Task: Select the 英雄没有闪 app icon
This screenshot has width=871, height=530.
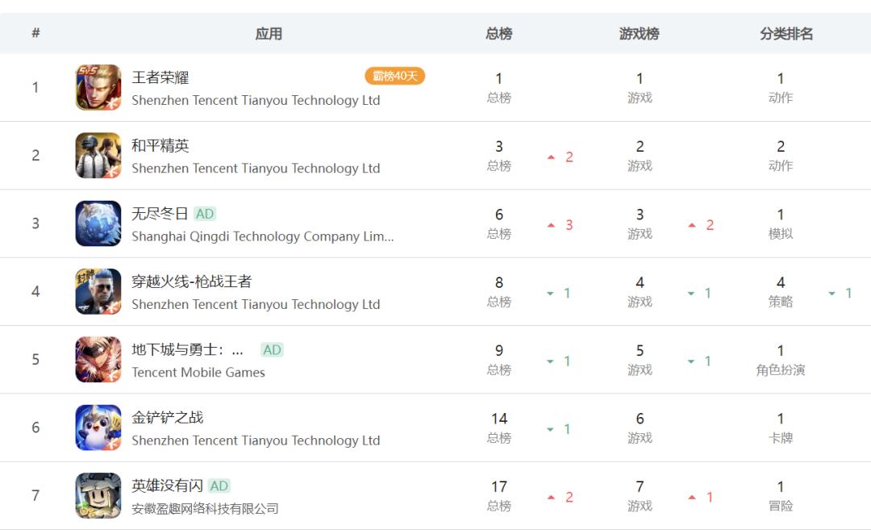Action: coord(98,495)
